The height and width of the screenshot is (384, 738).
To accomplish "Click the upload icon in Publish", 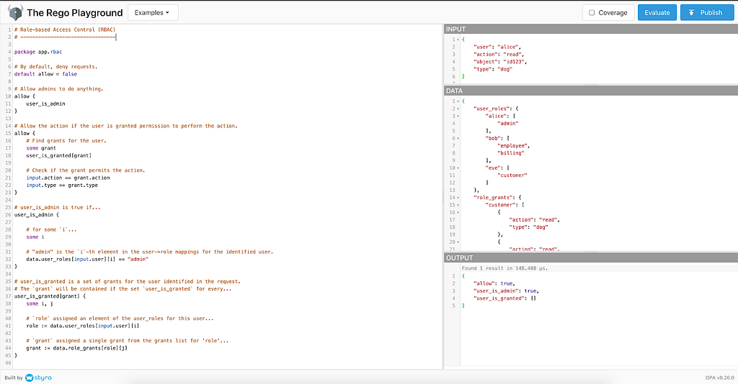I will [x=691, y=13].
